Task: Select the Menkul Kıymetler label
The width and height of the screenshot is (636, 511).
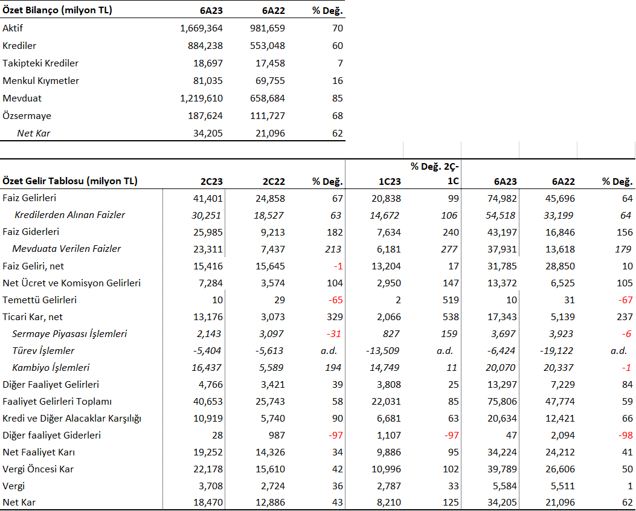Action: tap(41, 81)
